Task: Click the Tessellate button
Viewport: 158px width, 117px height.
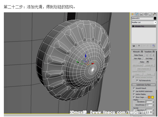Action: pyautogui.click(x=148, y=52)
